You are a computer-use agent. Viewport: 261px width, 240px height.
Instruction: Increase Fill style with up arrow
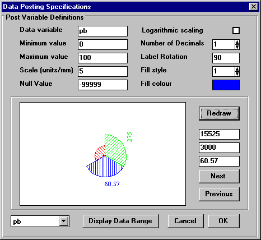click(x=237, y=69)
